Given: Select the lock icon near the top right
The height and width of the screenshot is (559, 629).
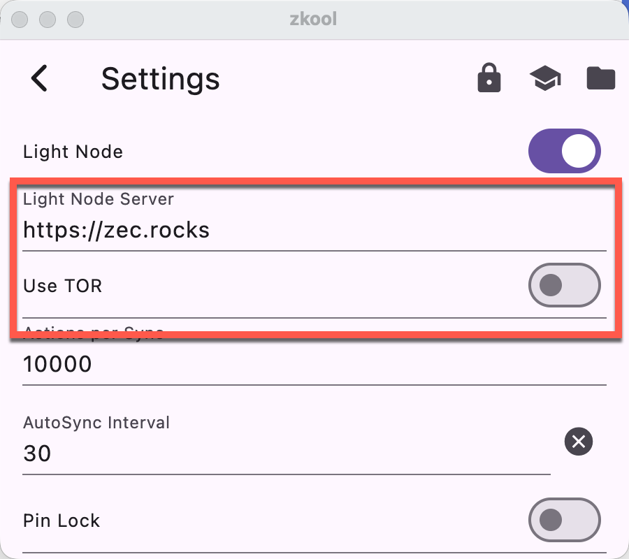Looking at the screenshot, I should pos(489,78).
